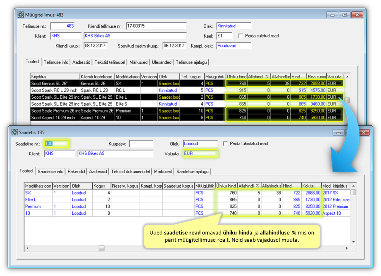Click the empty Kuupäev field
Viewport: 381px width, 276px height.
141,144
